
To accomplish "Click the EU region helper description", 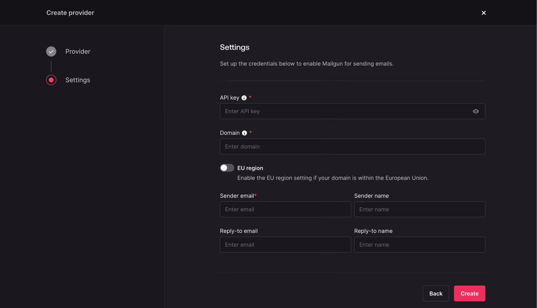I will (333, 178).
